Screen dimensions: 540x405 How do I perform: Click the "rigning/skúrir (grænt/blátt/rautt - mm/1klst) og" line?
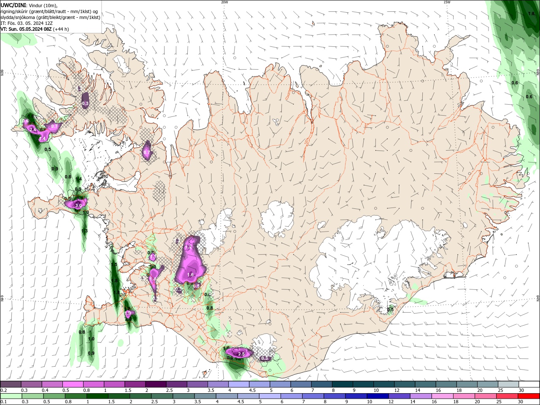tap(49, 11)
